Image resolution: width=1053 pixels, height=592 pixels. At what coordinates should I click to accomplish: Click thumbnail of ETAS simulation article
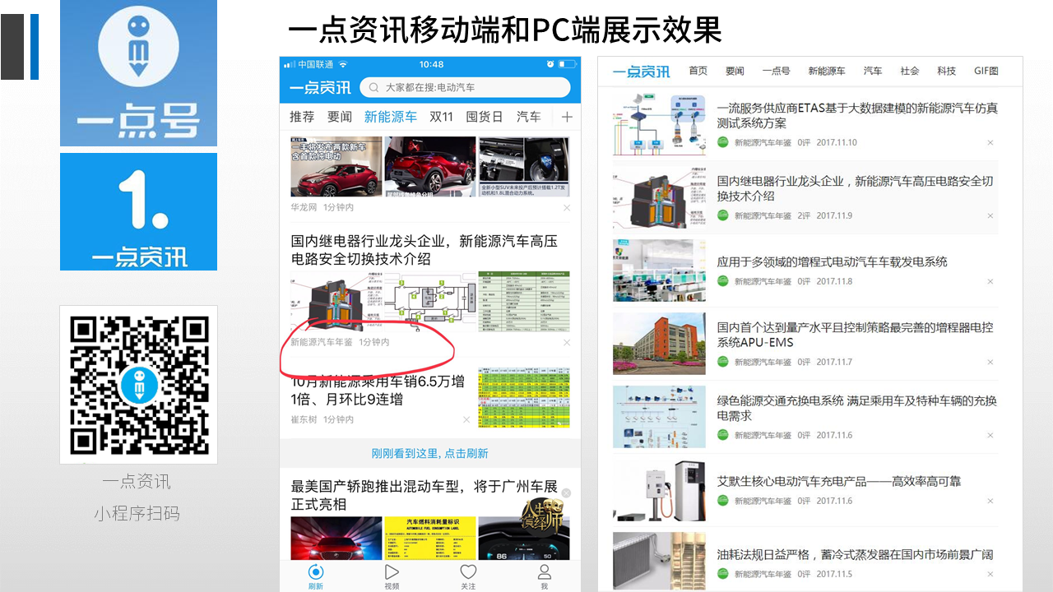pyautogui.click(x=659, y=123)
